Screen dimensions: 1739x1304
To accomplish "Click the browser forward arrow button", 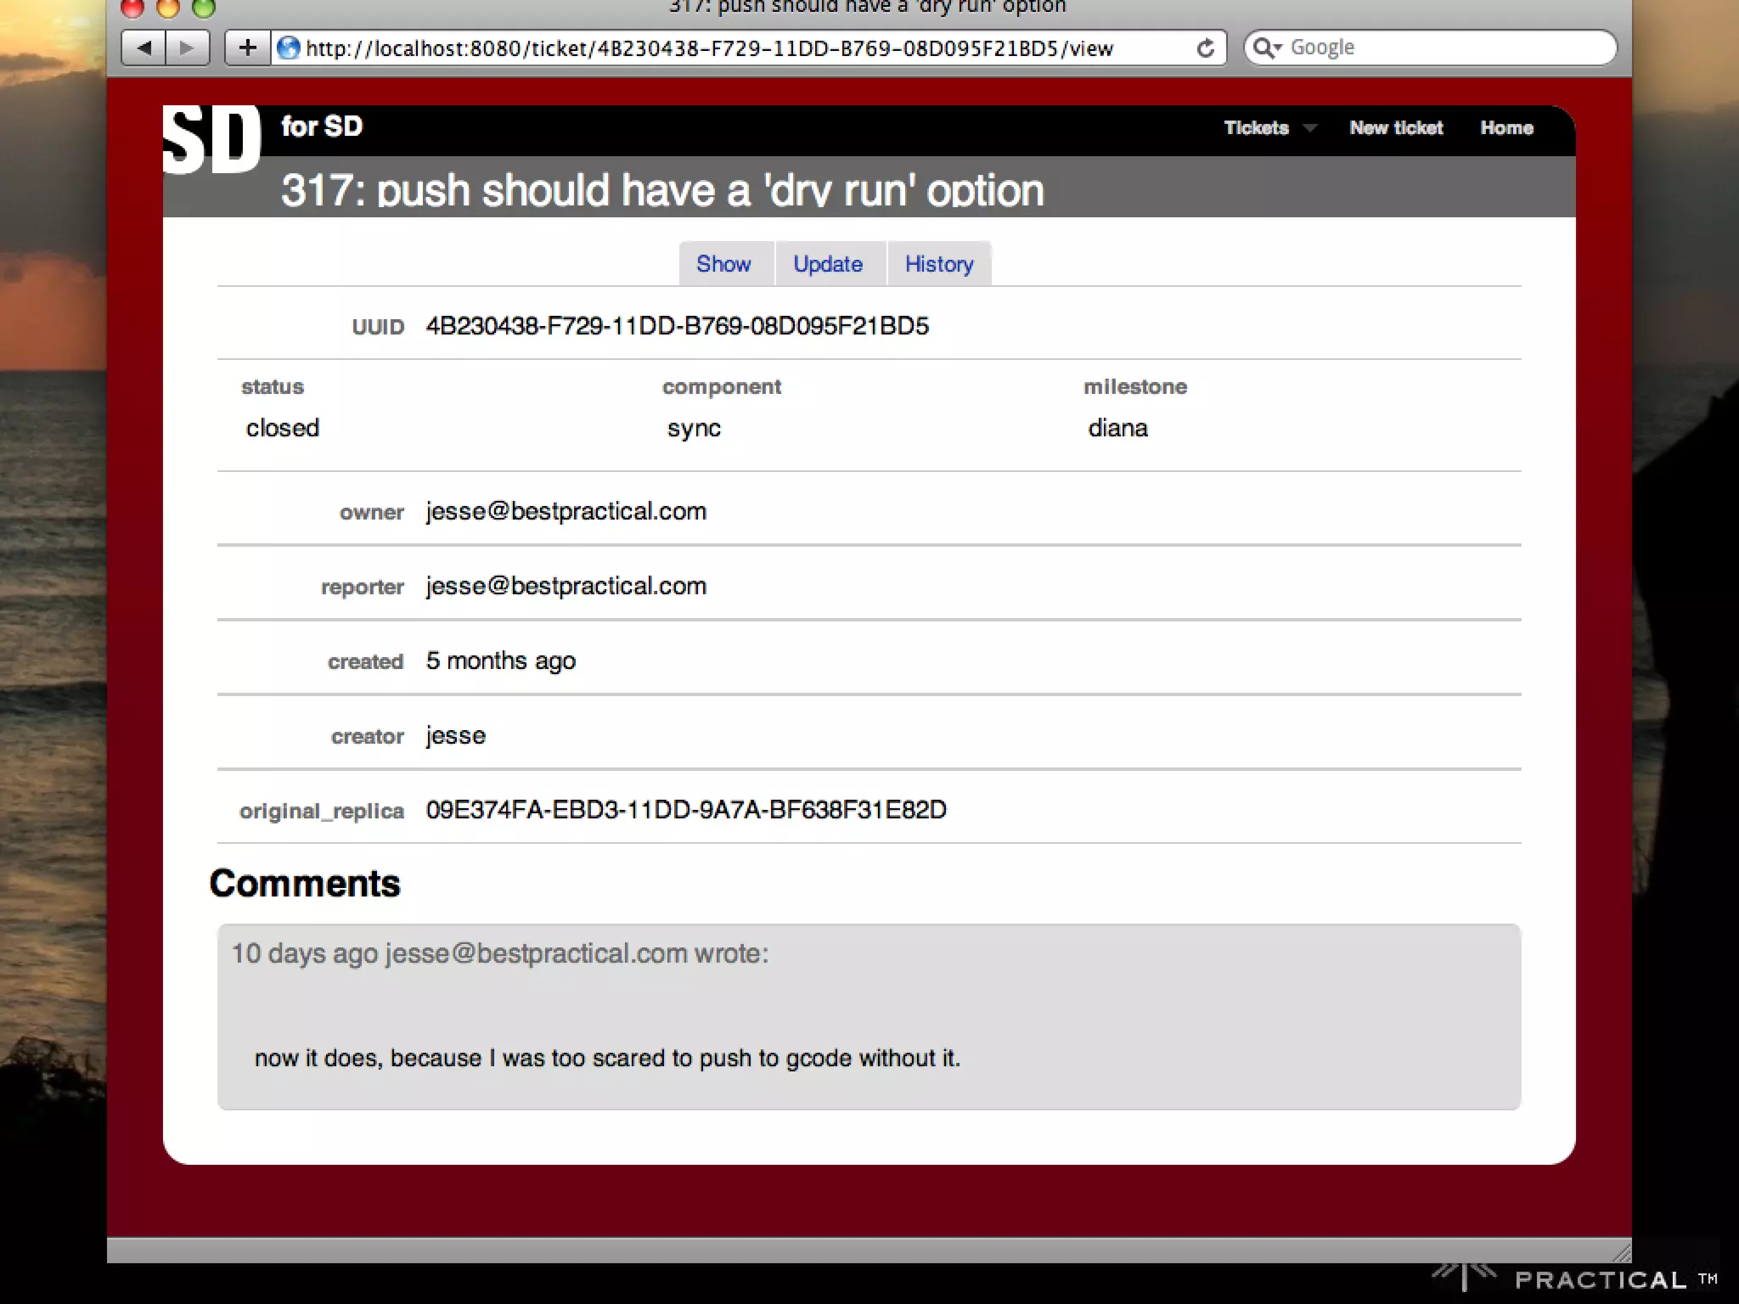I will 187,48.
